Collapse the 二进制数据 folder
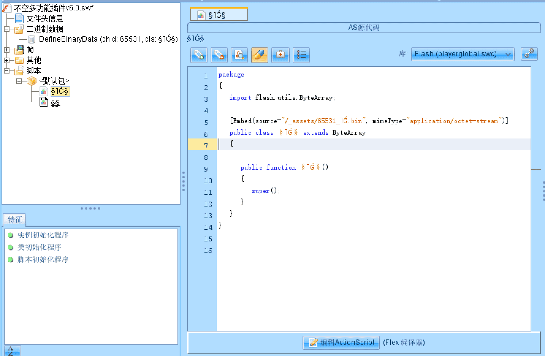This screenshot has width=545, height=356. pyautogui.click(x=7, y=29)
